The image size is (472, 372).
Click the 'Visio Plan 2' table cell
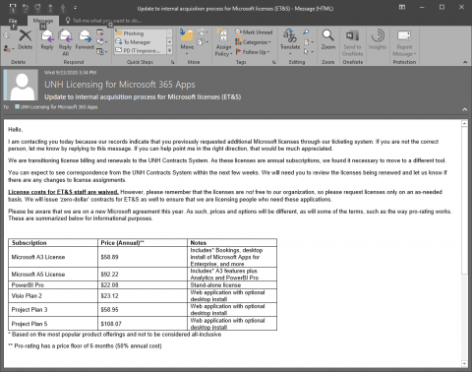pos(53,295)
